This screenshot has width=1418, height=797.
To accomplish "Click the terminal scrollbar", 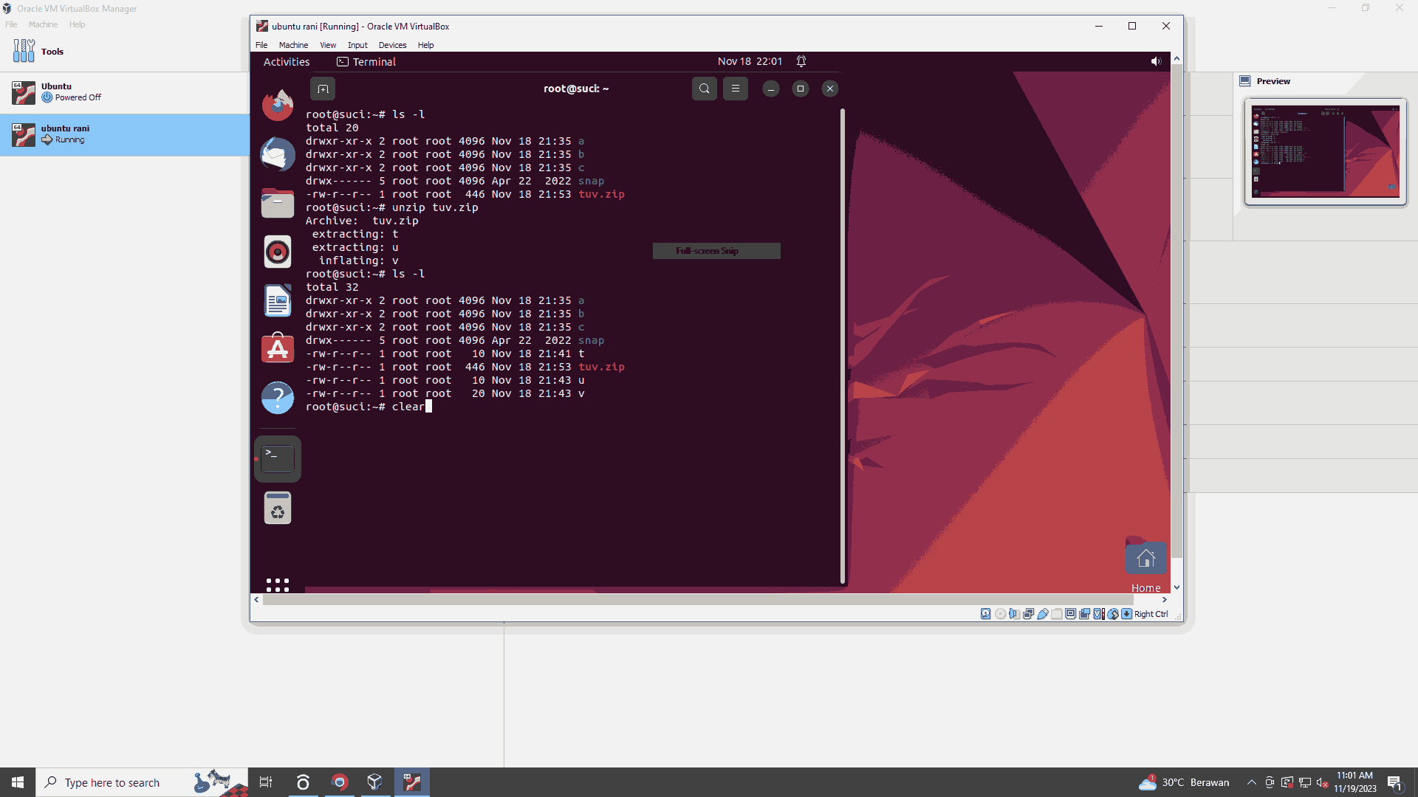I will coord(842,345).
